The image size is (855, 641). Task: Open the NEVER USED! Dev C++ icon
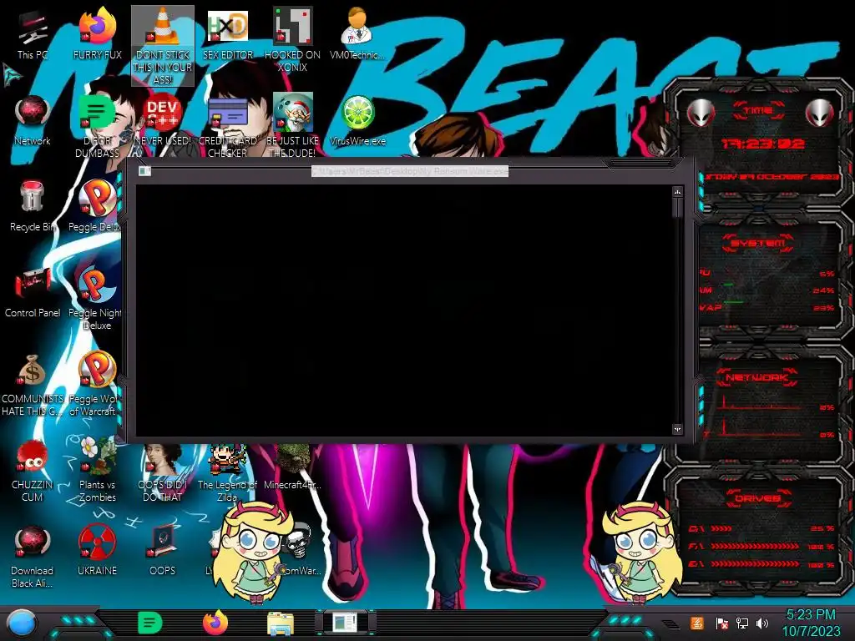tap(163, 120)
